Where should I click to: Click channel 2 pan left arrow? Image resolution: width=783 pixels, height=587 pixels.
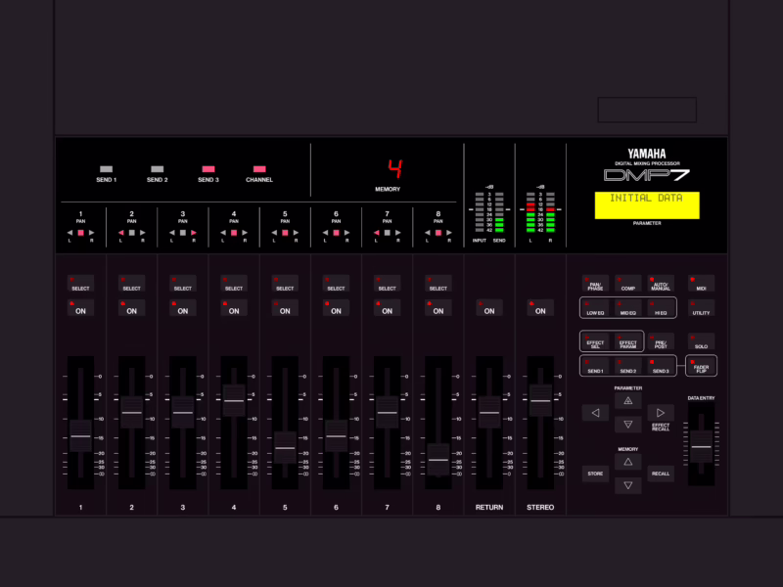(x=120, y=233)
